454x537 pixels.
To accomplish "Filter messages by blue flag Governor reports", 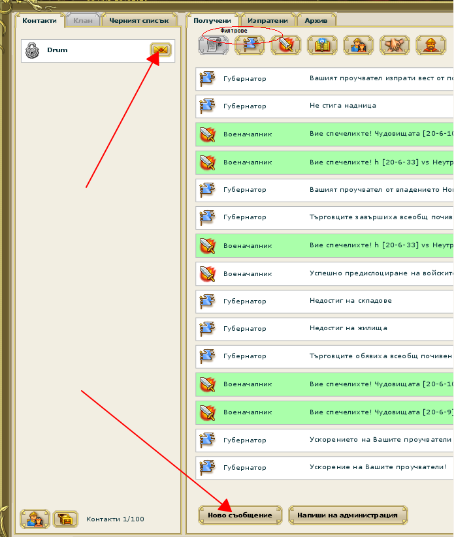I will tap(250, 45).
